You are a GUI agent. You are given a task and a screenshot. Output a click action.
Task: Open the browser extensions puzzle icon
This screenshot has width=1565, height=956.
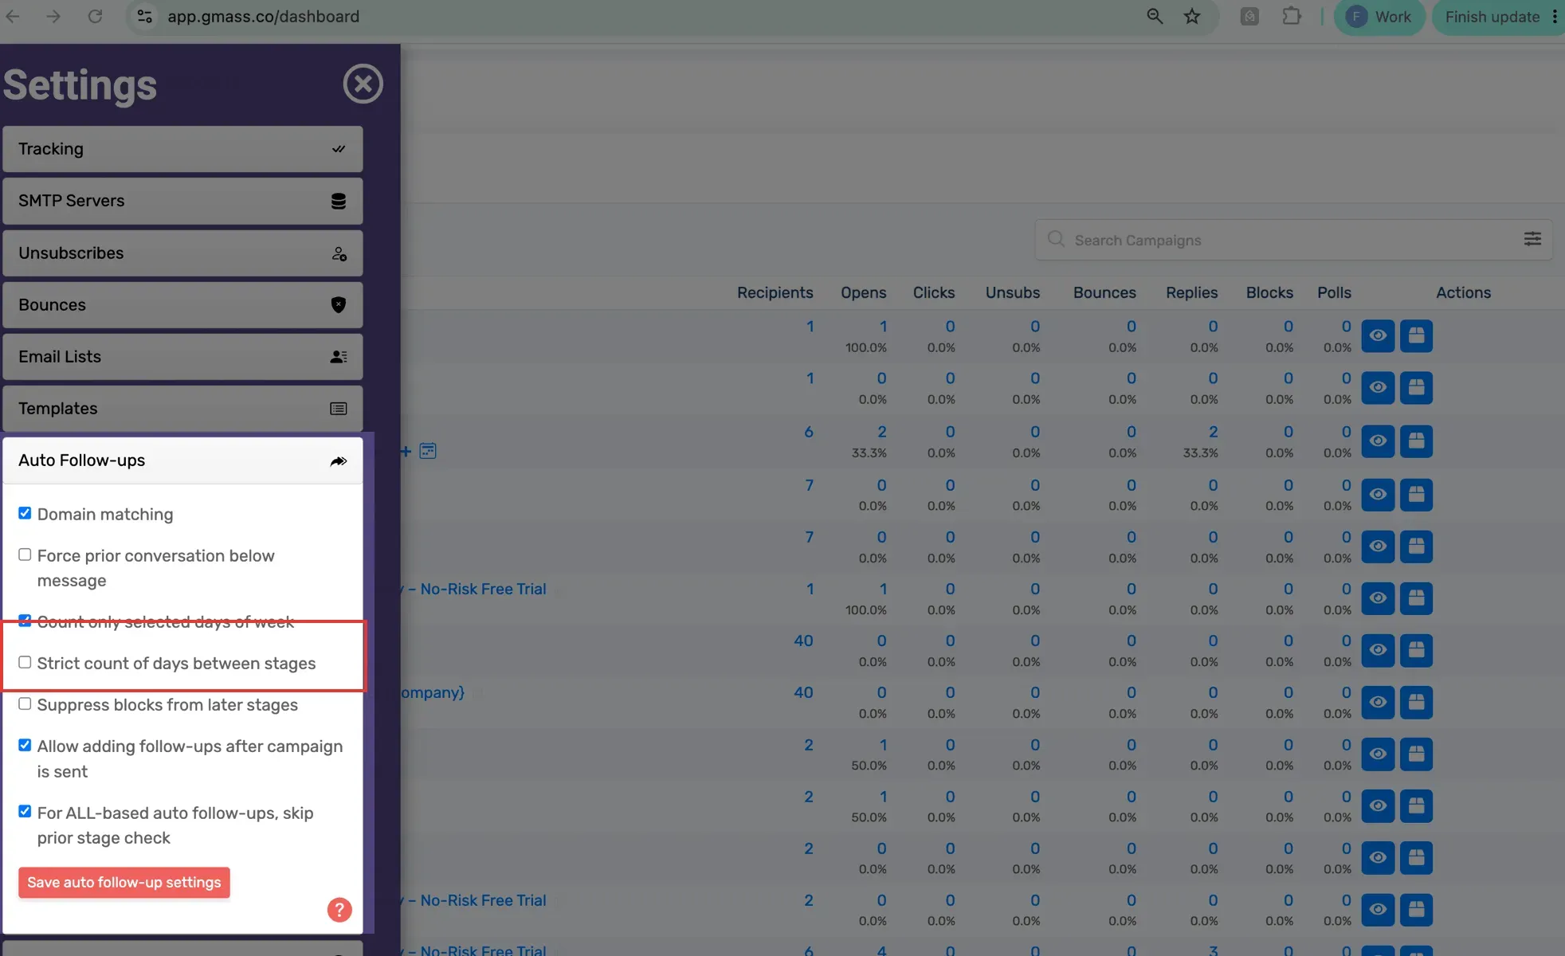pyautogui.click(x=1291, y=16)
